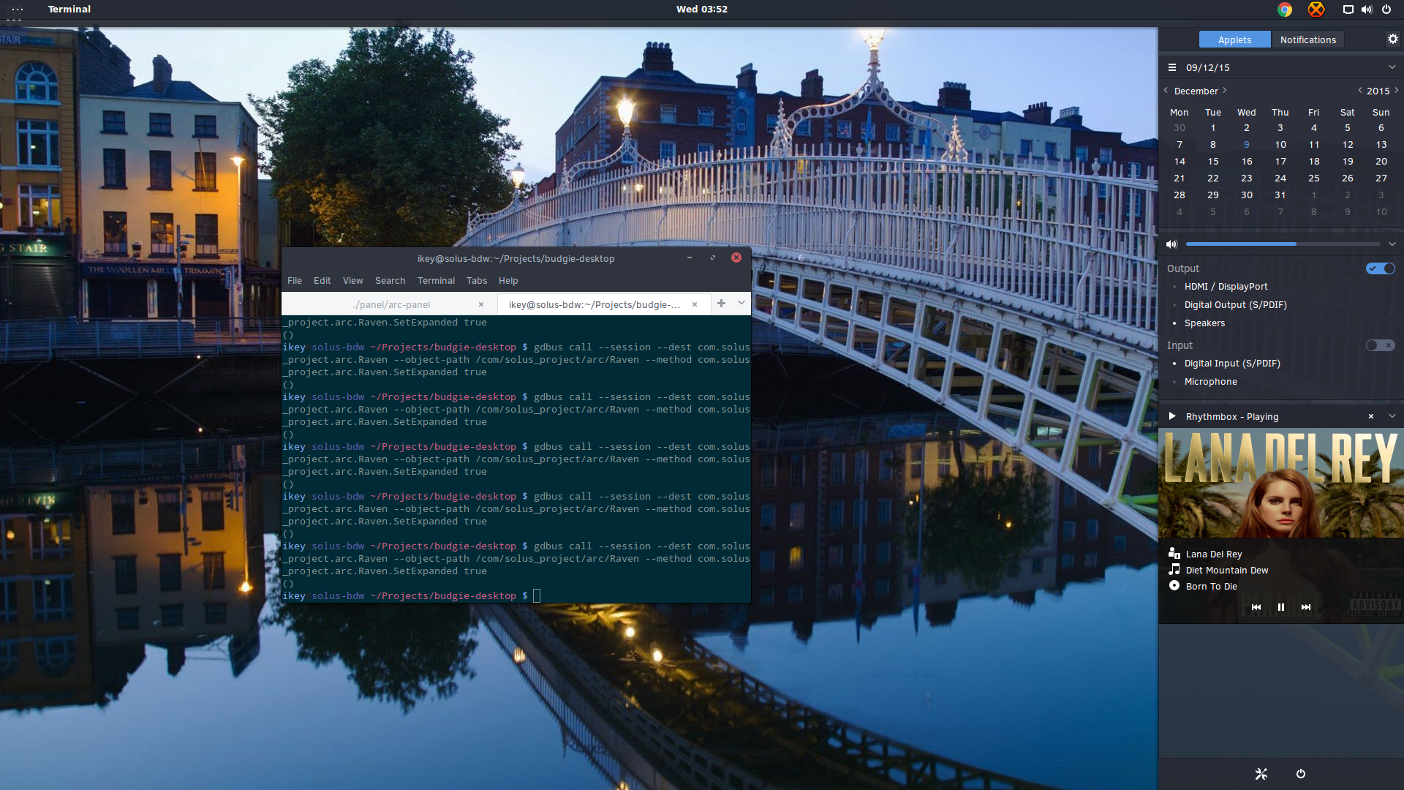Select Microphone input device
1404x790 pixels.
click(1211, 382)
